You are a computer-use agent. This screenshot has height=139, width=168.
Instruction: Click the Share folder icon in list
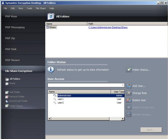(48, 27)
